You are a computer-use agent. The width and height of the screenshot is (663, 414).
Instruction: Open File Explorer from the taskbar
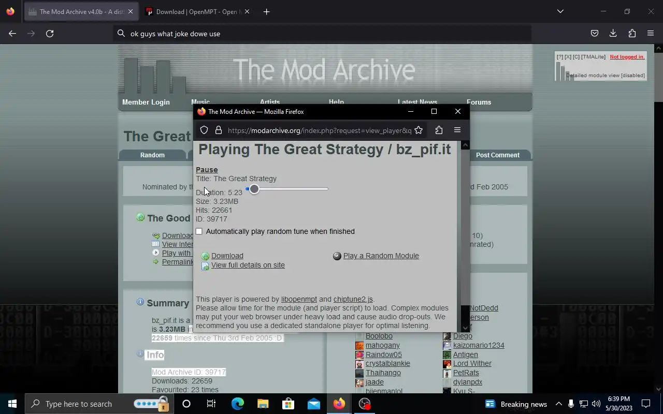coord(263,404)
